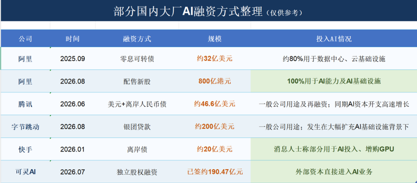Viewport: 417px width, 183px height.
Task: Click the 时间 column header
Action: tap(73, 39)
